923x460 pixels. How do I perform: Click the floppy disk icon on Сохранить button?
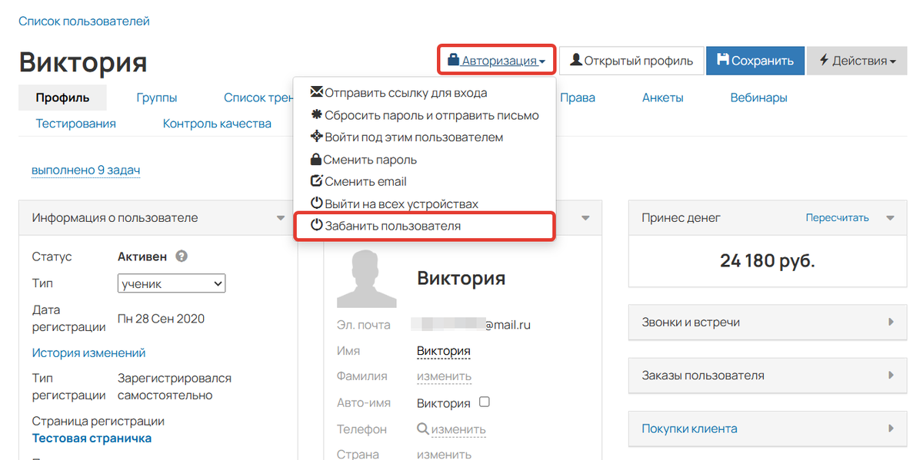tap(724, 60)
